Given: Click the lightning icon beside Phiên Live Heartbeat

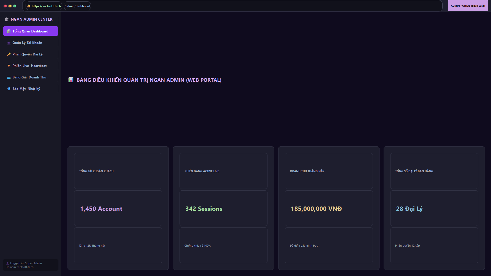Looking at the screenshot, I should [x=9, y=66].
